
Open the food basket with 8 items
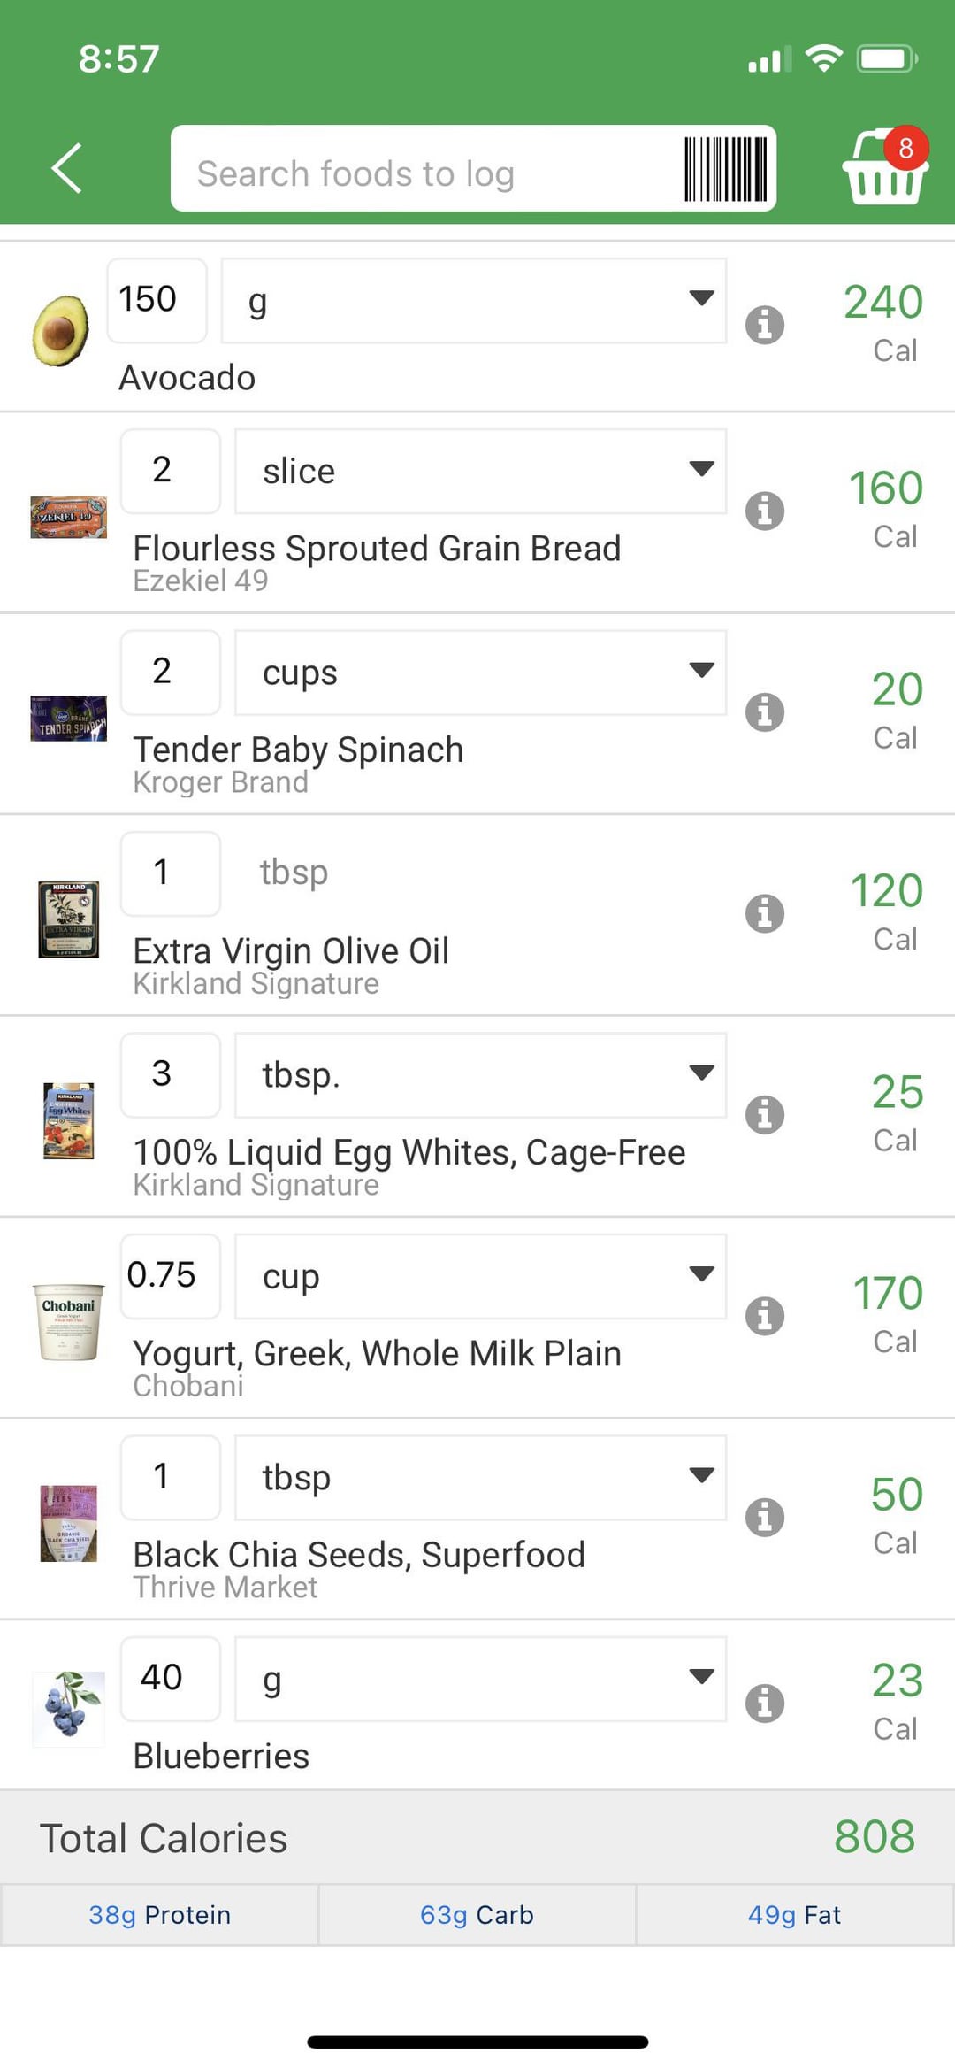click(x=884, y=168)
